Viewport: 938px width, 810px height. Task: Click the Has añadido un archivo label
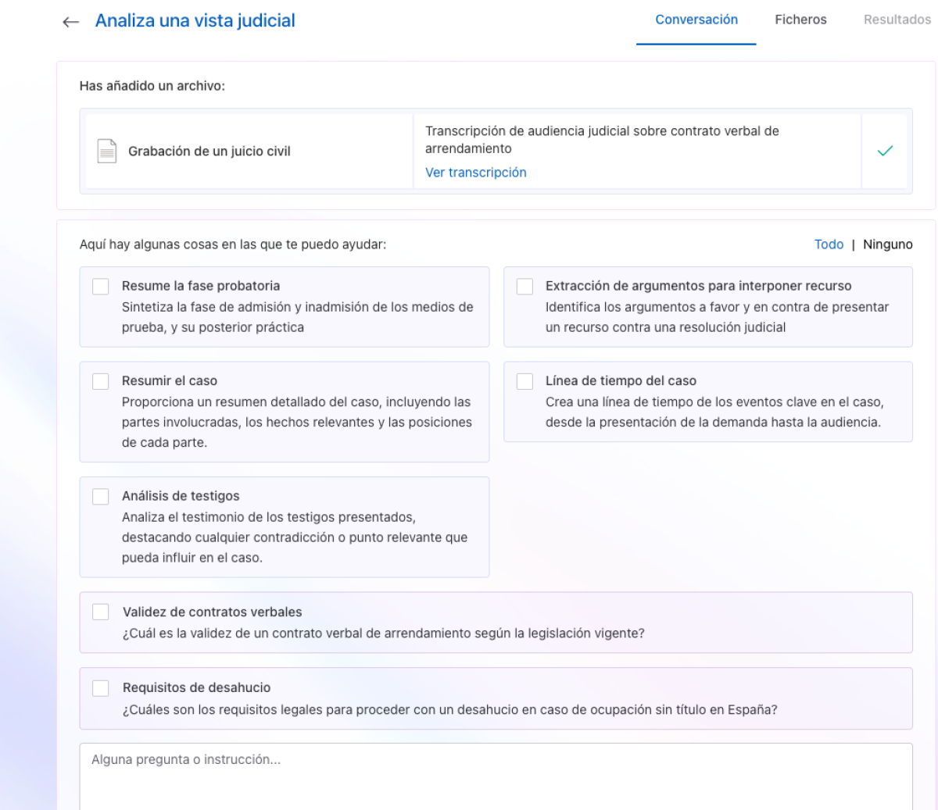click(x=152, y=86)
